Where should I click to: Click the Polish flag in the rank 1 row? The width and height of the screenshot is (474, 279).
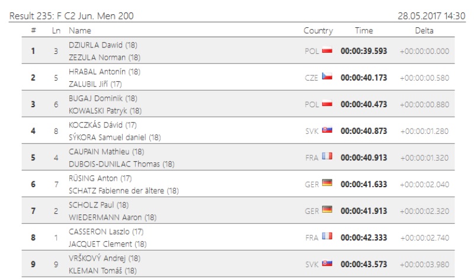click(326, 50)
